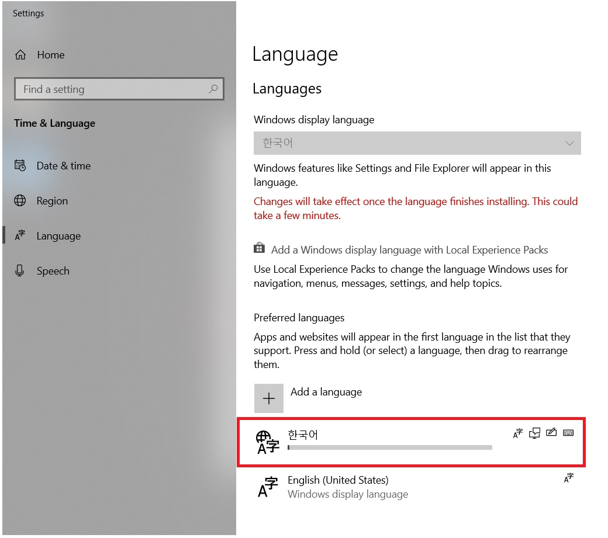Click English display language feature icon
608x538 pixels.
[x=569, y=478]
